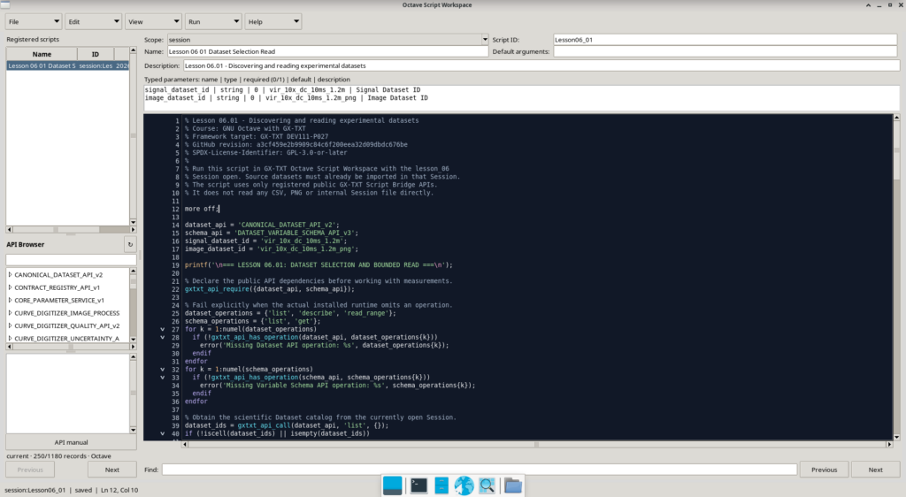Click the typed parameters text area
Image resolution: width=906 pixels, height=497 pixels.
tap(521, 97)
